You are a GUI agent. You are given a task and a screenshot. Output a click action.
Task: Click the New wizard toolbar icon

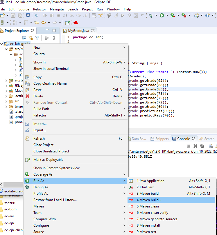click(3, 15)
